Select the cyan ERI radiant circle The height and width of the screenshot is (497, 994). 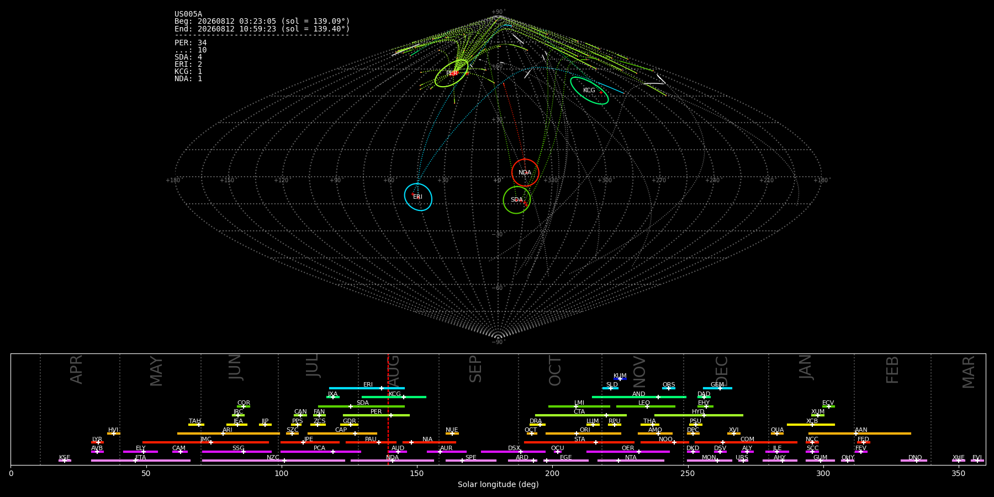[418, 197]
